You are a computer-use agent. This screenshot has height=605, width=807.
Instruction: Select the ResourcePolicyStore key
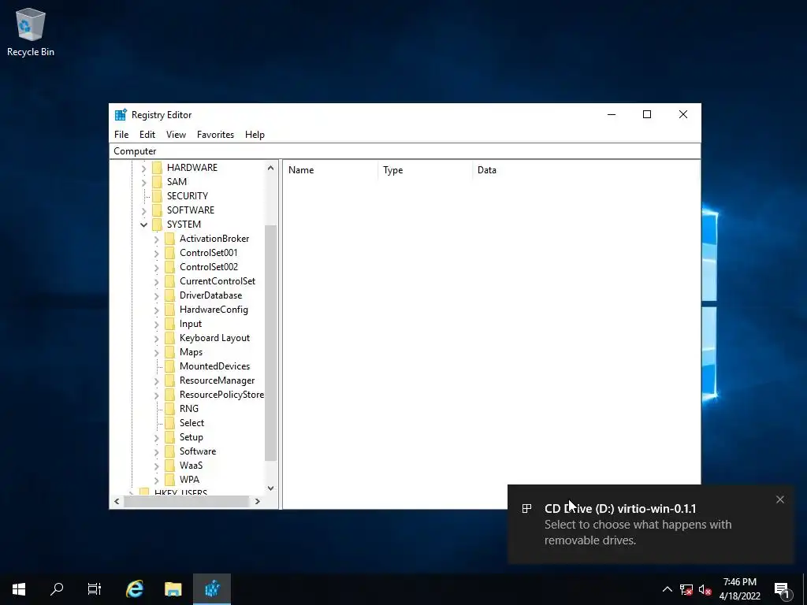pos(221,395)
